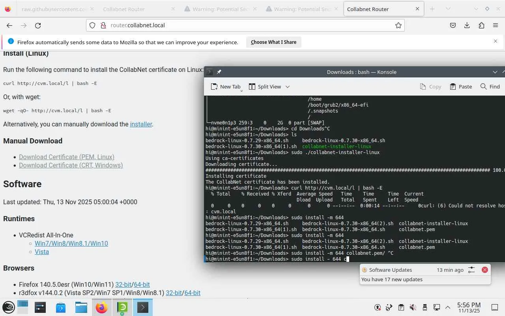
Task: Switch to the raw.githubusercontent.com tab
Action: pyautogui.click(x=54, y=9)
